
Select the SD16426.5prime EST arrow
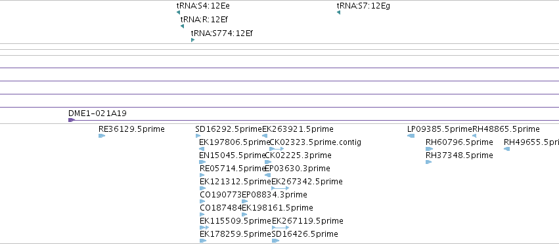click(276, 241)
